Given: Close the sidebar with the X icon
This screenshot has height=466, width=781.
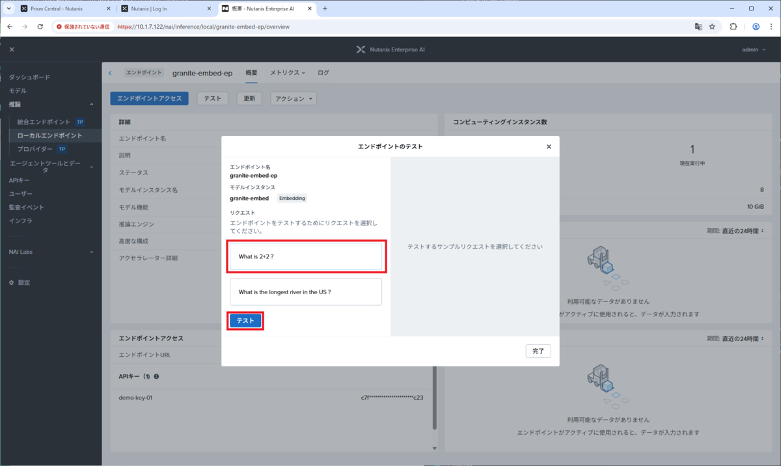Looking at the screenshot, I should point(12,49).
